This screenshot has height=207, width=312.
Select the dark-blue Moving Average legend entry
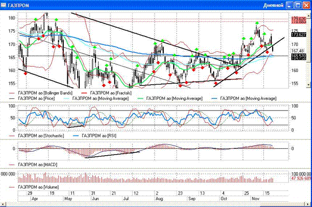click(x=244, y=98)
